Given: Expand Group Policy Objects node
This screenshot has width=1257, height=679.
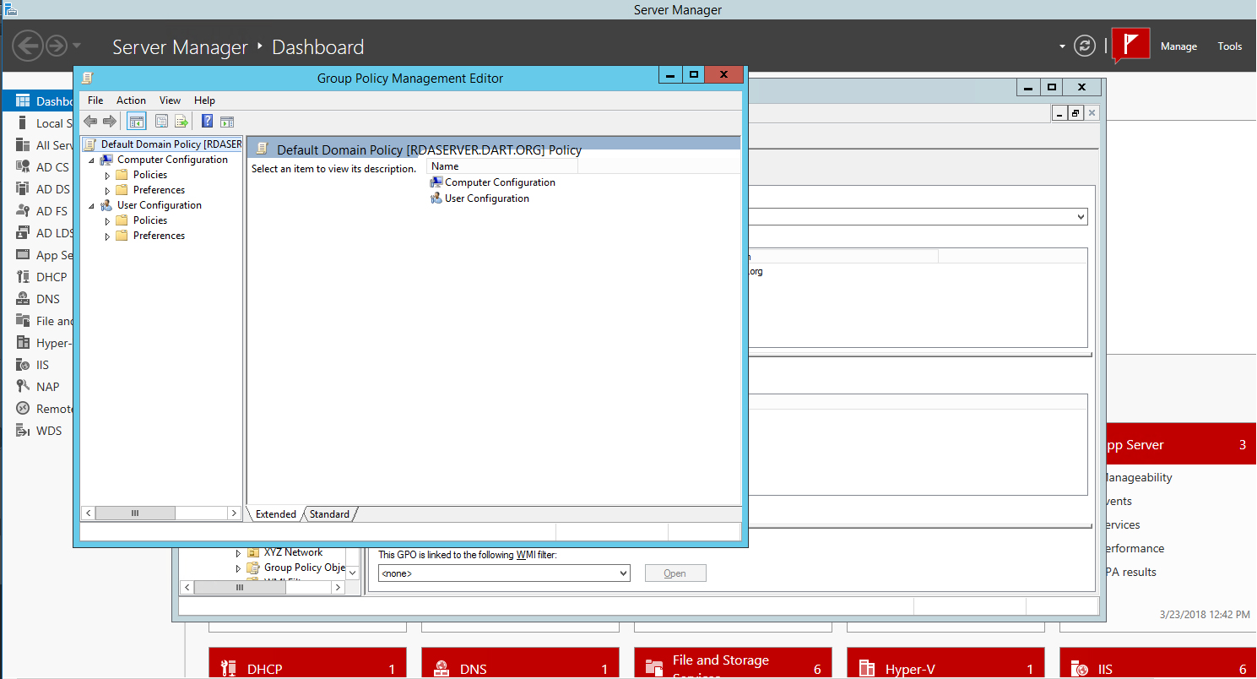Looking at the screenshot, I should click(238, 569).
